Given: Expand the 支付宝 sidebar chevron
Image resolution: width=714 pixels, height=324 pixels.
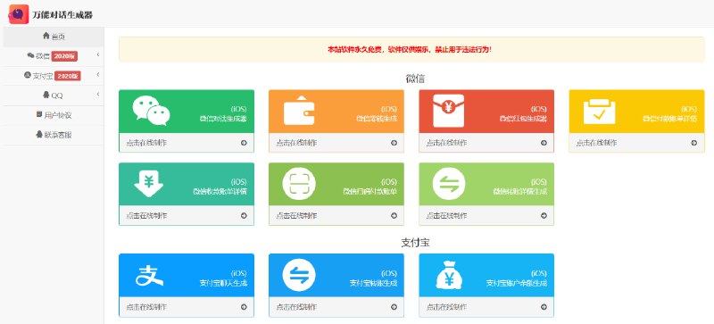Looking at the screenshot, I should pyautogui.click(x=98, y=75).
